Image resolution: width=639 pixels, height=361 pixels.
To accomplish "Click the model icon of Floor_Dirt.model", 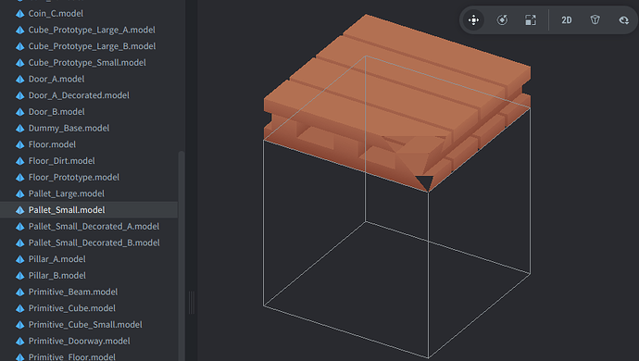I will [x=20, y=161].
